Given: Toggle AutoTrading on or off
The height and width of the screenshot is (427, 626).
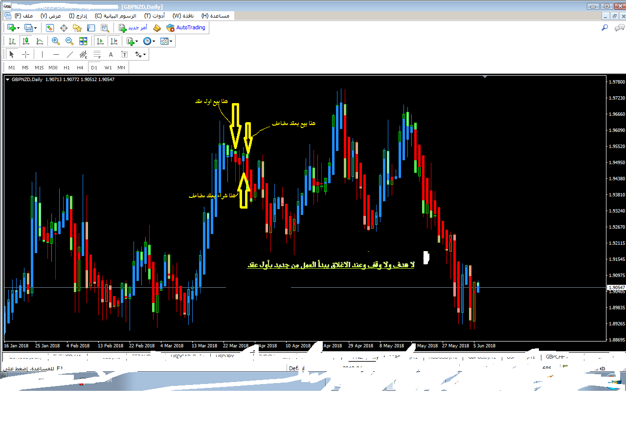Looking at the screenshot, I should point(186,28).
